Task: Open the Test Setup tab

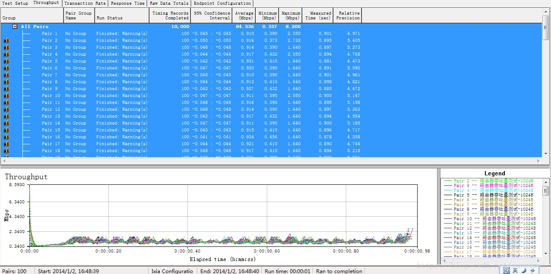Action: coord(15,3)
